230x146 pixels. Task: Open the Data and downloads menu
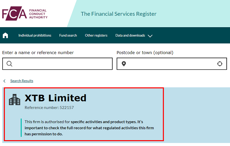130,35
